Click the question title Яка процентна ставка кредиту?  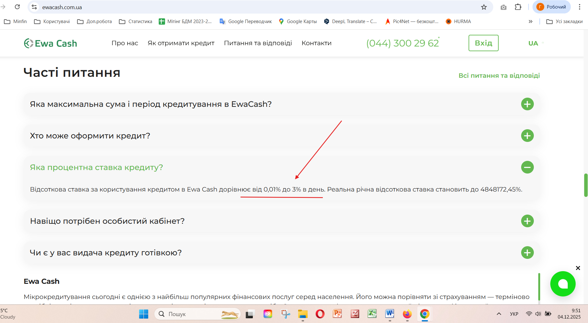[96, 168]
